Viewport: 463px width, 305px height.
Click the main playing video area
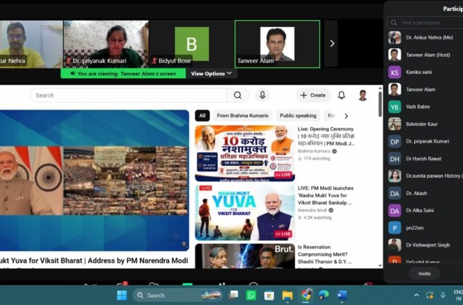coord(95,180)
